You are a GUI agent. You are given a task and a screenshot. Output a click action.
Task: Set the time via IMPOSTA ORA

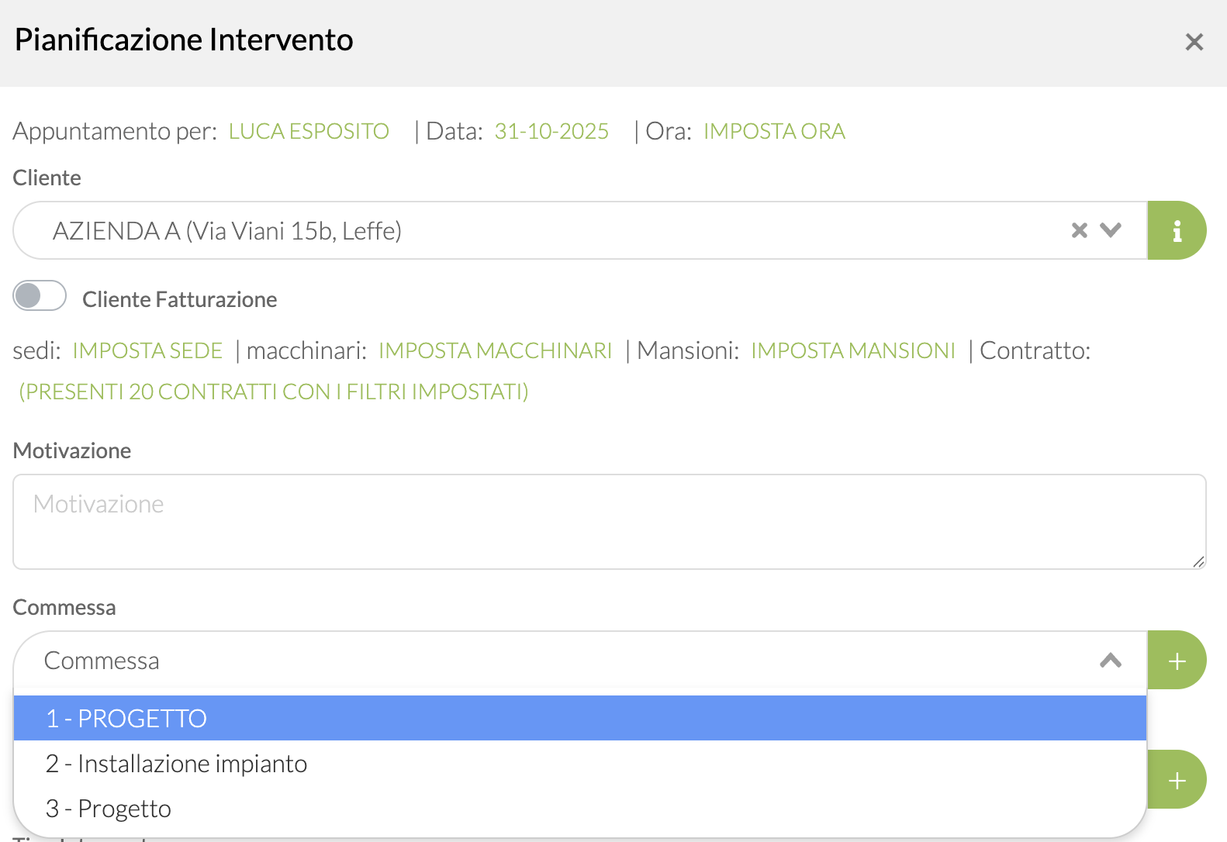pos(774,131)
